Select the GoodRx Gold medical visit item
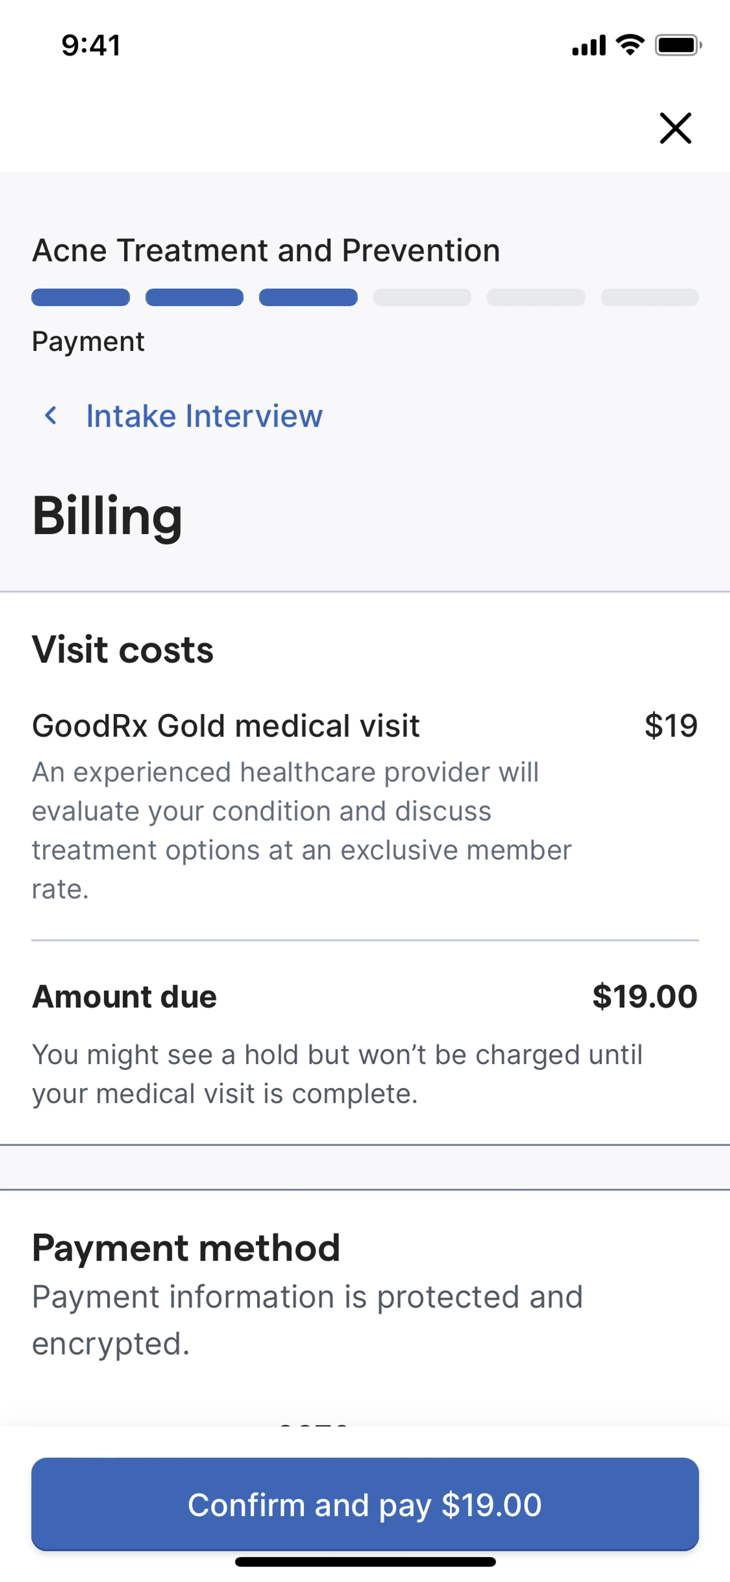The width and height of the screenshot is (730, 1582). 226,725
